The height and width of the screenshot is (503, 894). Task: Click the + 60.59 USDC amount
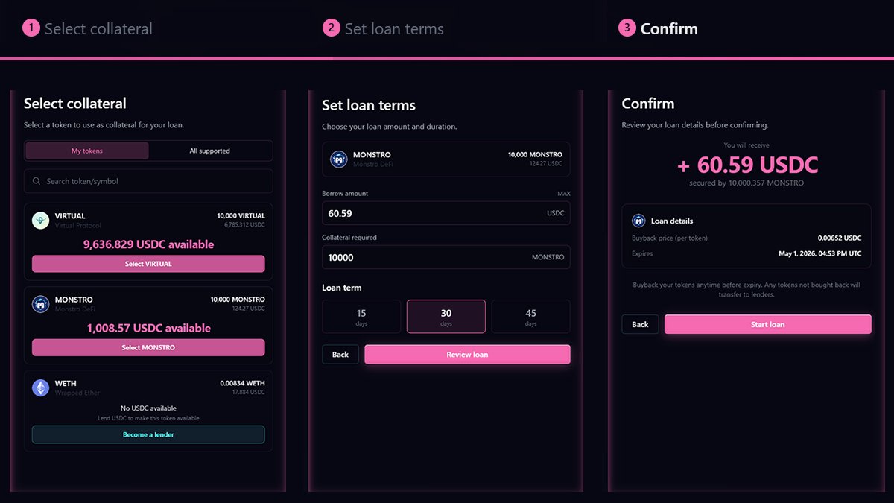point(747,165)
